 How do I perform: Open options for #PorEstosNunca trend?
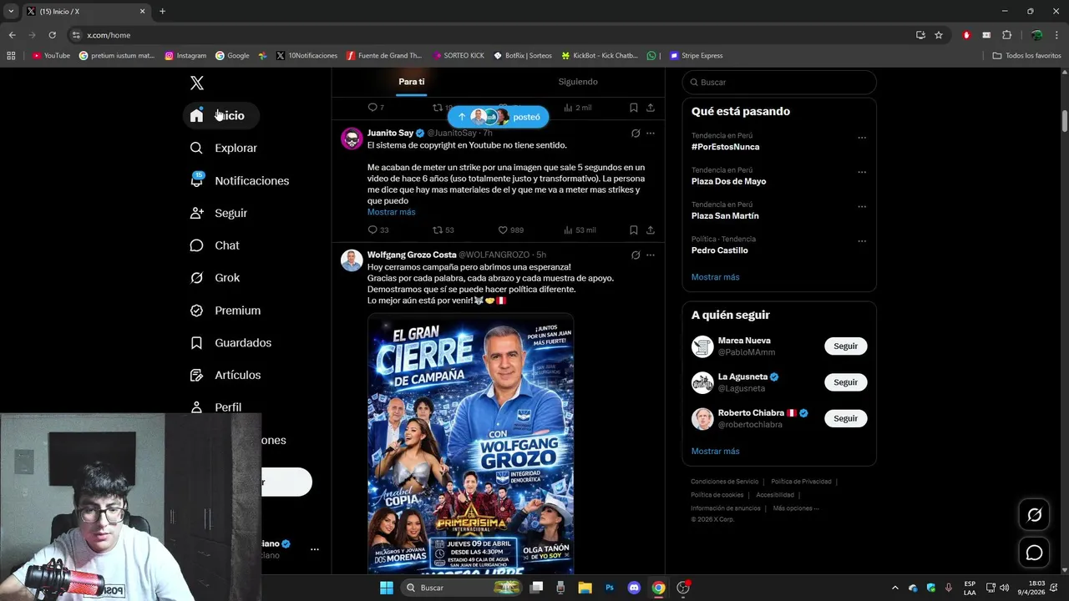862,138
